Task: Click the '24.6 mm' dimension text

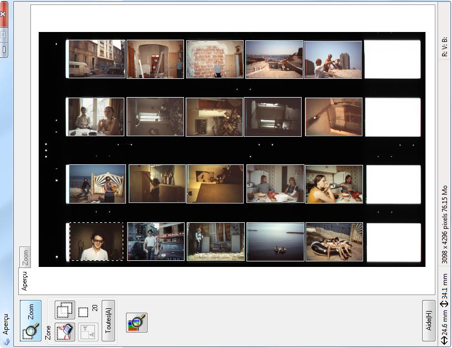Action: tap(444, 323)
